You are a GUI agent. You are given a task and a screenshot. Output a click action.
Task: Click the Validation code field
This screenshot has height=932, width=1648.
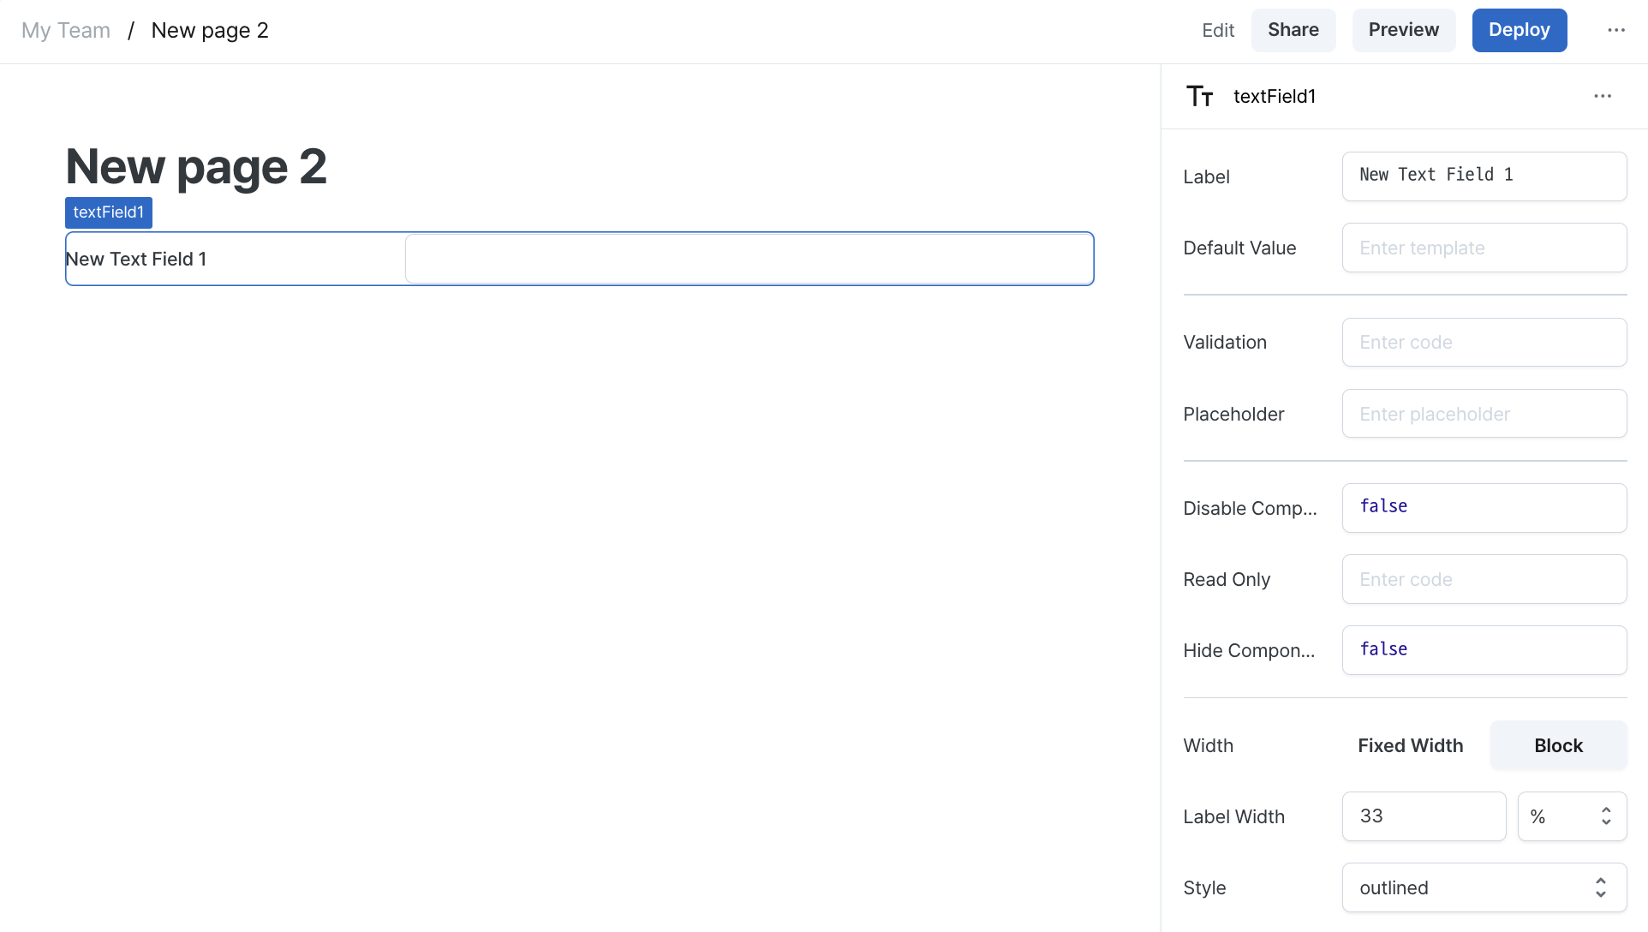[1484, 343]
